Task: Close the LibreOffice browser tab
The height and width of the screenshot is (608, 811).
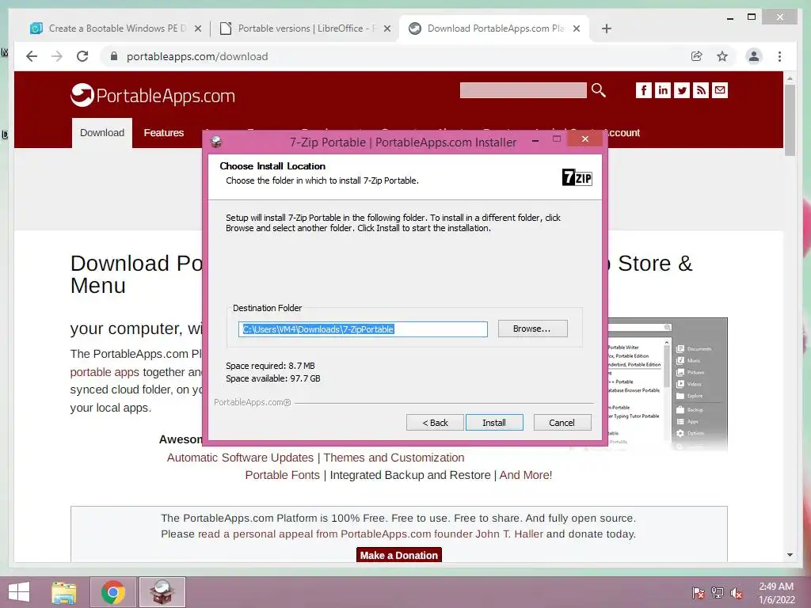Action: (386, 29)
